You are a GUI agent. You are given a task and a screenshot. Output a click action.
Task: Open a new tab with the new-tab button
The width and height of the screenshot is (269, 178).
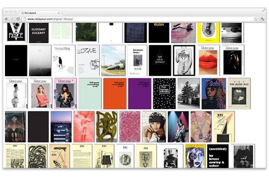pos(65,13)
